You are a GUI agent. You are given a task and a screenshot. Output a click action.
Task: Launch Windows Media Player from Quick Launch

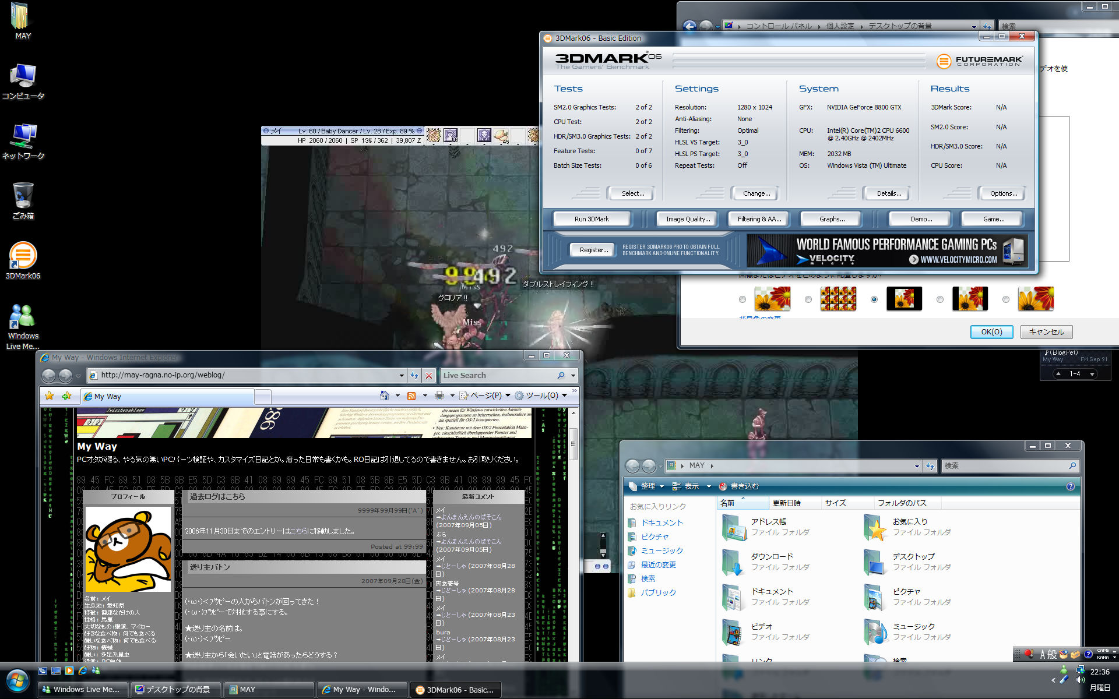(69, 671)
